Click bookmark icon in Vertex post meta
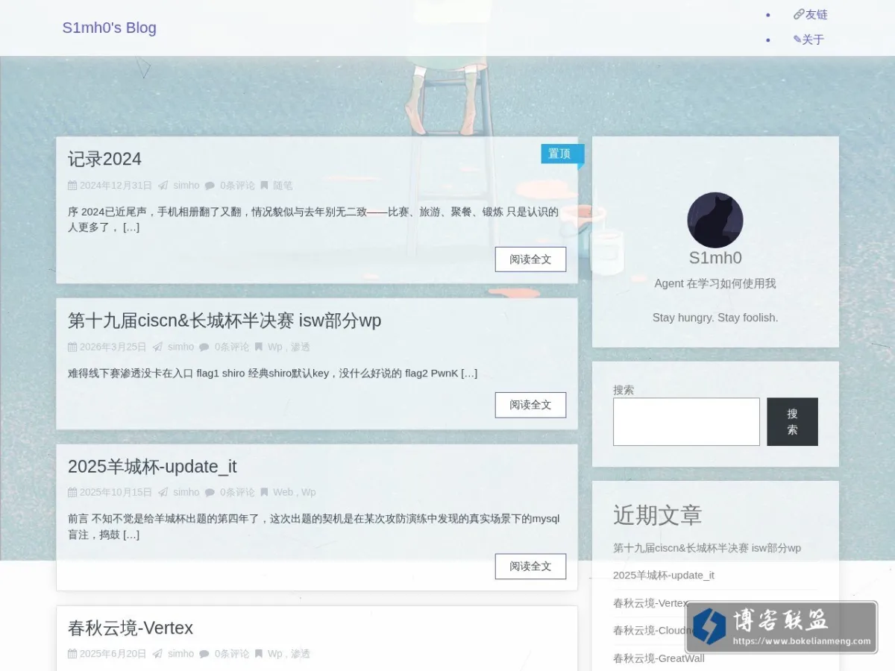Viewport: 895px width, 671px height. click(259, 654)
